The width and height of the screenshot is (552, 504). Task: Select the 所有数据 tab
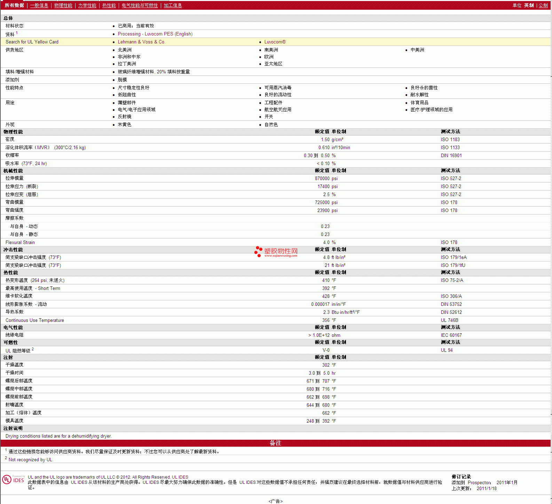coord(14,6)
